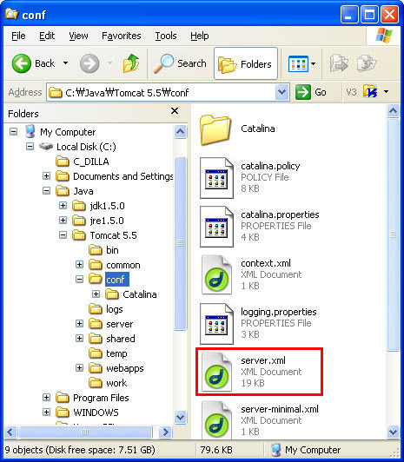404x462 pixels.
Task: Collapse the Java folder node
Action: tap(46, 191)
